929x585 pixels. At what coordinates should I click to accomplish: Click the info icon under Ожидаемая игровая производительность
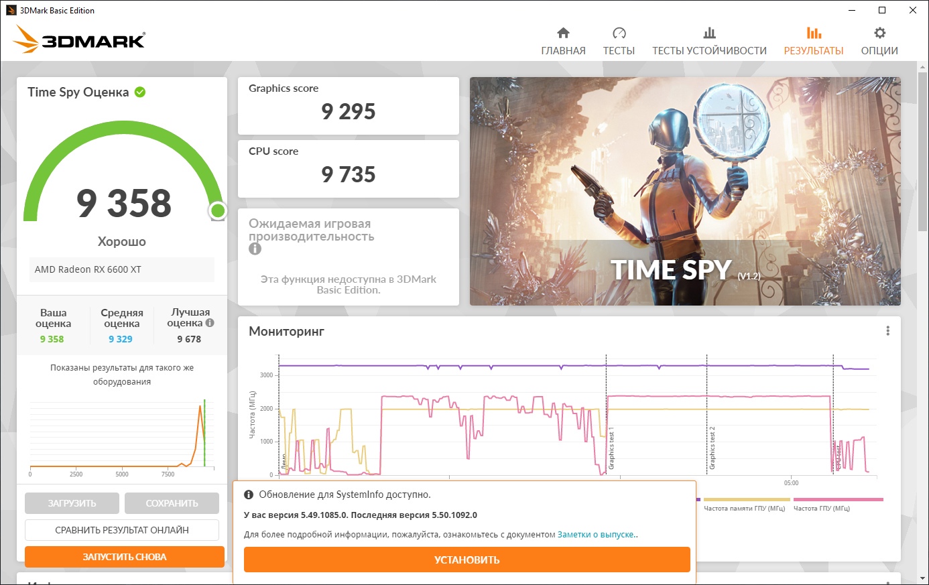tap(255, 249)
